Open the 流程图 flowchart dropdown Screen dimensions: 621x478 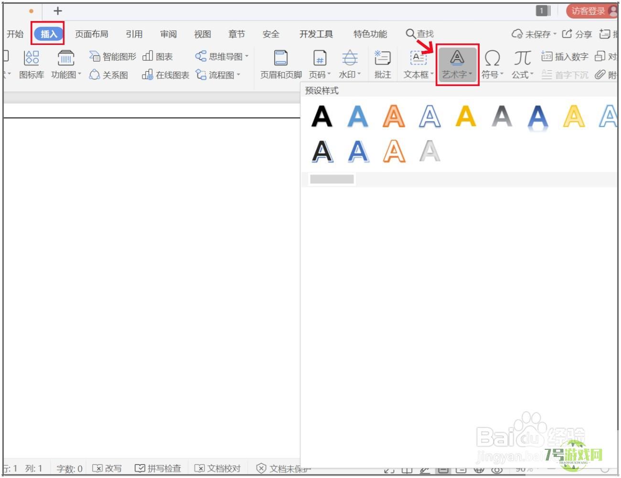tap(218, 75)
